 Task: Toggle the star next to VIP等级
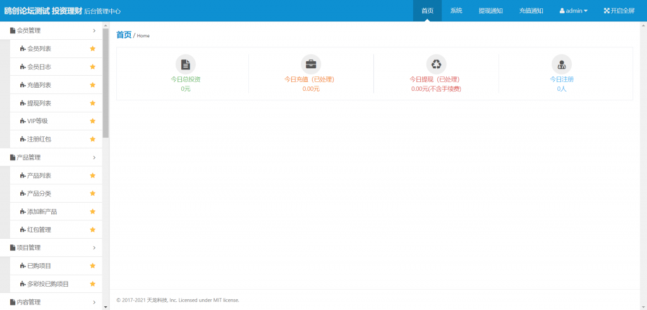pos(93,121)
